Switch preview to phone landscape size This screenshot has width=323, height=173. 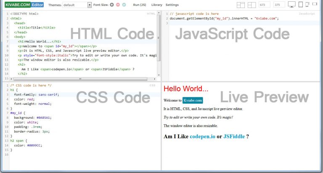click(315, 4)
